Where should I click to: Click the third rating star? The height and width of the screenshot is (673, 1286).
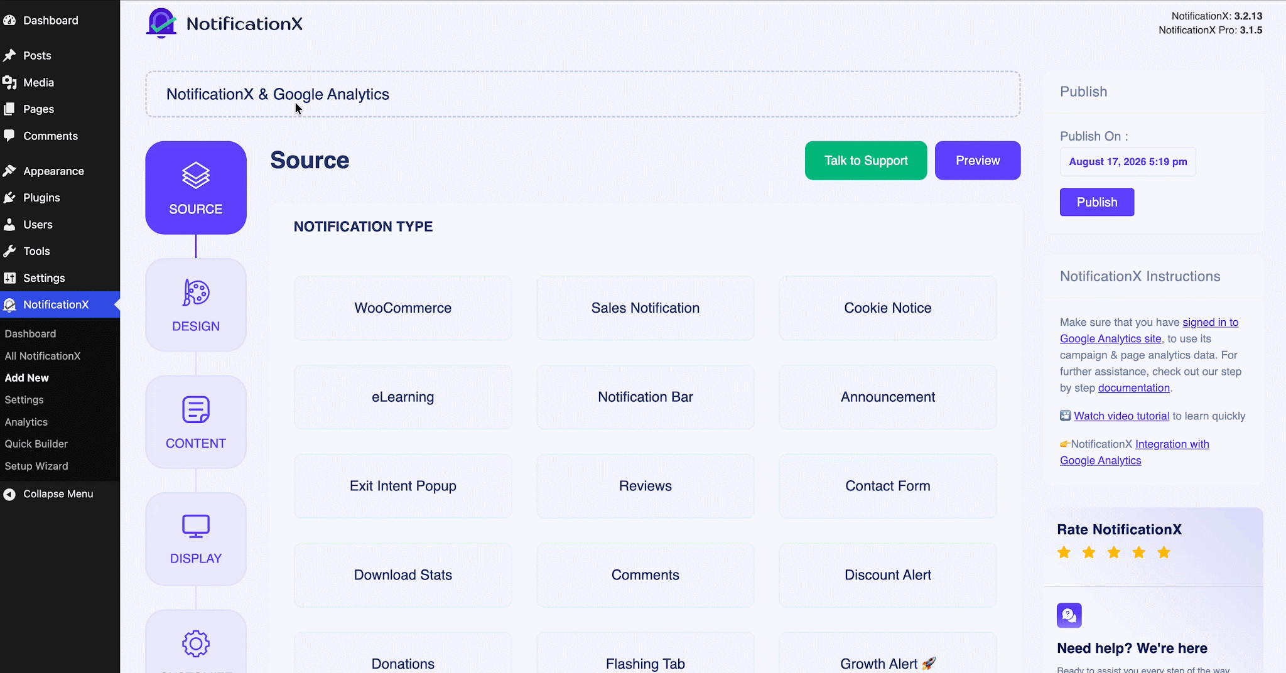(1114, 552)
